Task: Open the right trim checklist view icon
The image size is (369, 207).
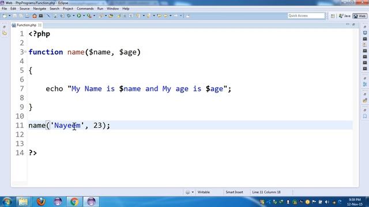Action: [x=365, y=85]
